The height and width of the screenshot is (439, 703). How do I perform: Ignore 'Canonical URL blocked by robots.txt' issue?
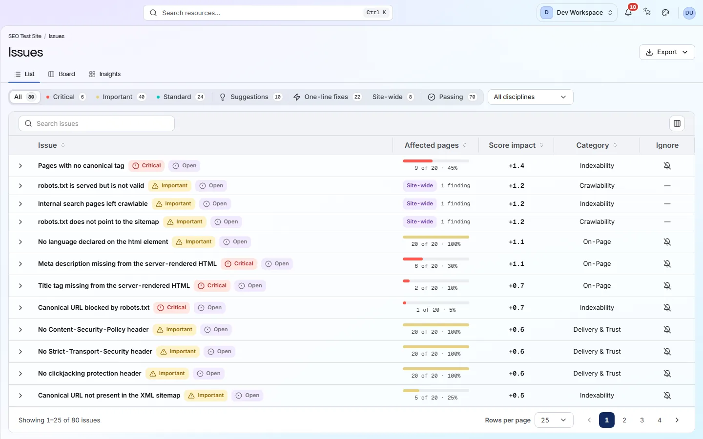pos(667,308)
